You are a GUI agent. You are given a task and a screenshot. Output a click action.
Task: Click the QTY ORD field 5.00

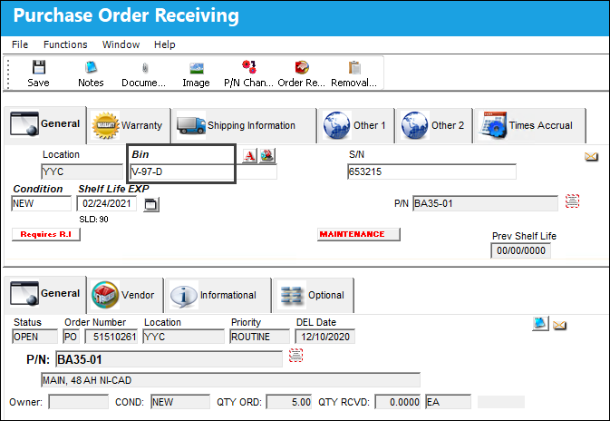tap(289, 402)
